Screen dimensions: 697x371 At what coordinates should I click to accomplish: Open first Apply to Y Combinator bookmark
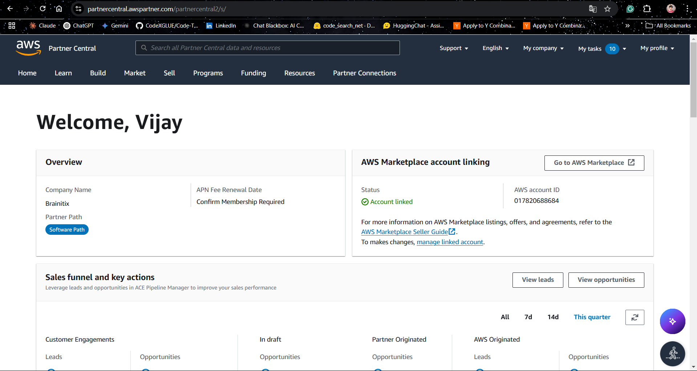tap(485, 25)
